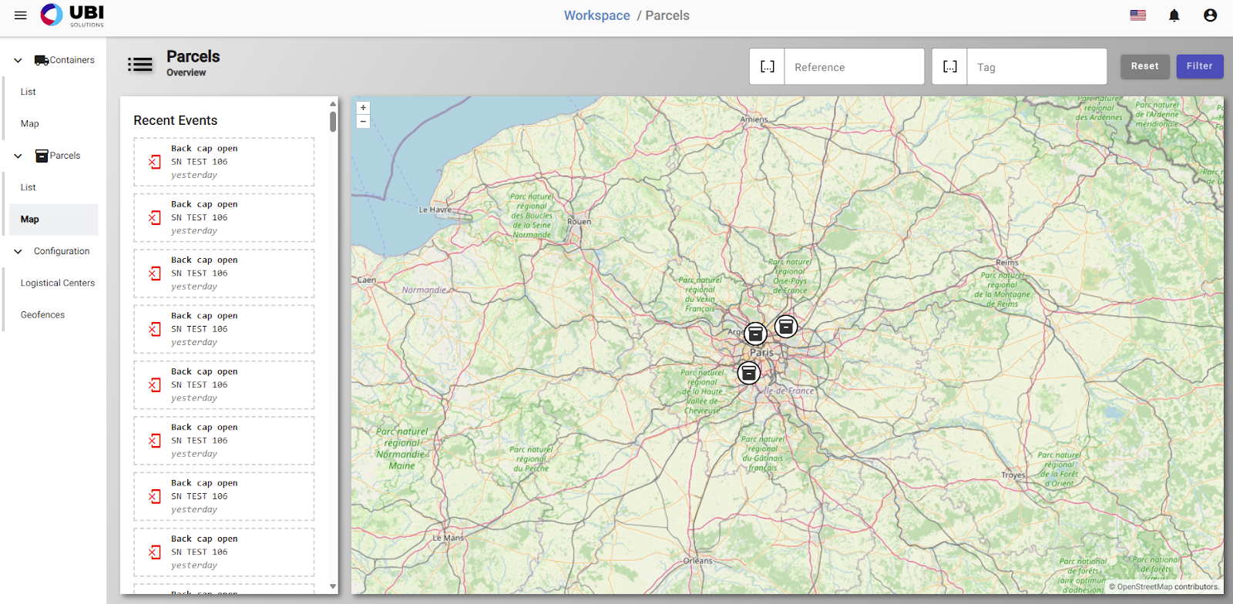Click the Parcels box icon in sidebar
1233x604 pixels.
42,156
